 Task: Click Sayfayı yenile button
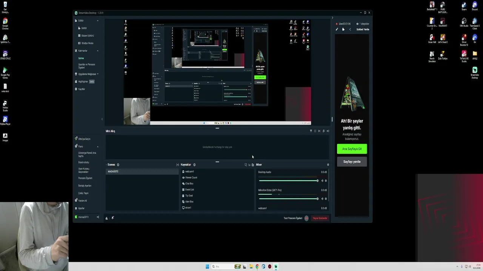(352, 161)
